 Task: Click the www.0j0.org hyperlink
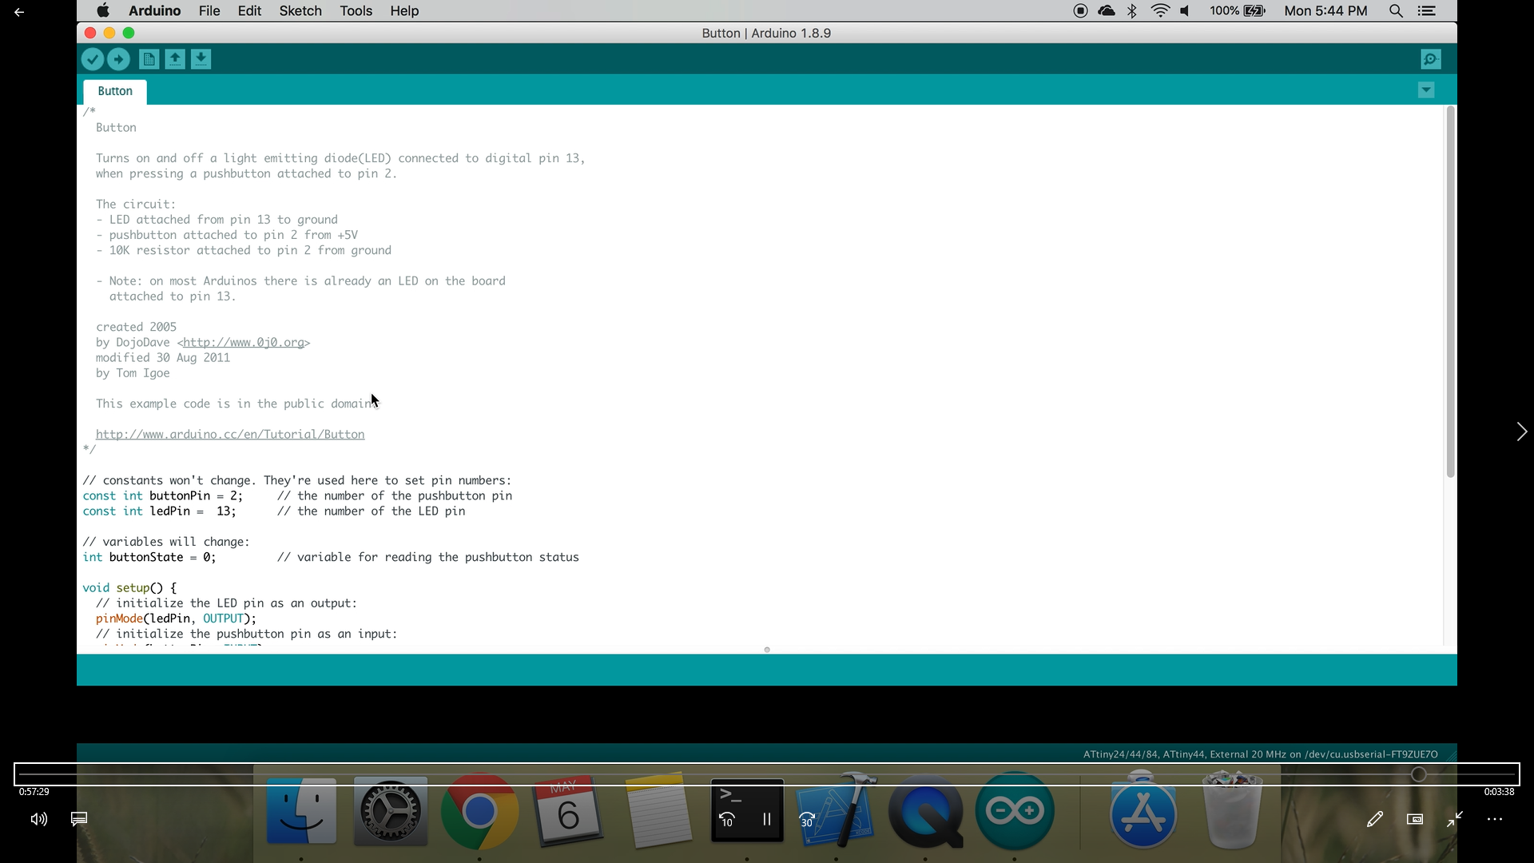244,343
